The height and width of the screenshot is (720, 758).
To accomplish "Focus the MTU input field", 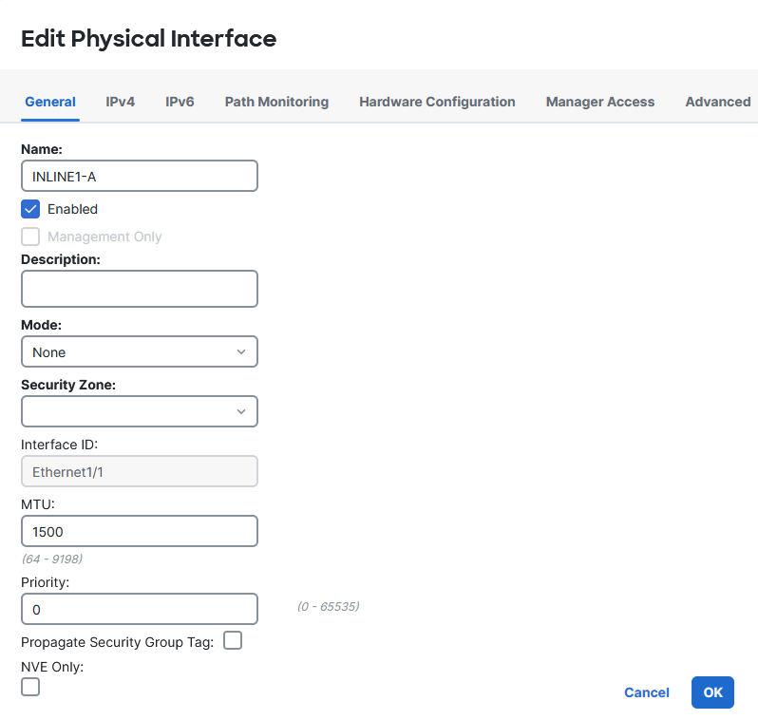I will (x=139, y=531).
